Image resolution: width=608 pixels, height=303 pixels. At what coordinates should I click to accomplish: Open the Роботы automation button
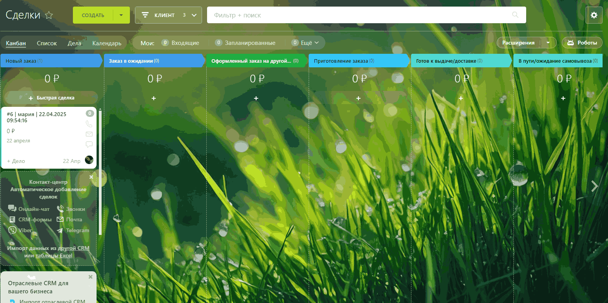click(582, 43)
